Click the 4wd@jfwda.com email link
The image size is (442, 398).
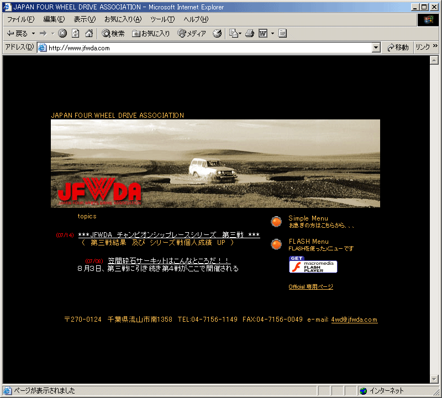click(x=354, y=320)
